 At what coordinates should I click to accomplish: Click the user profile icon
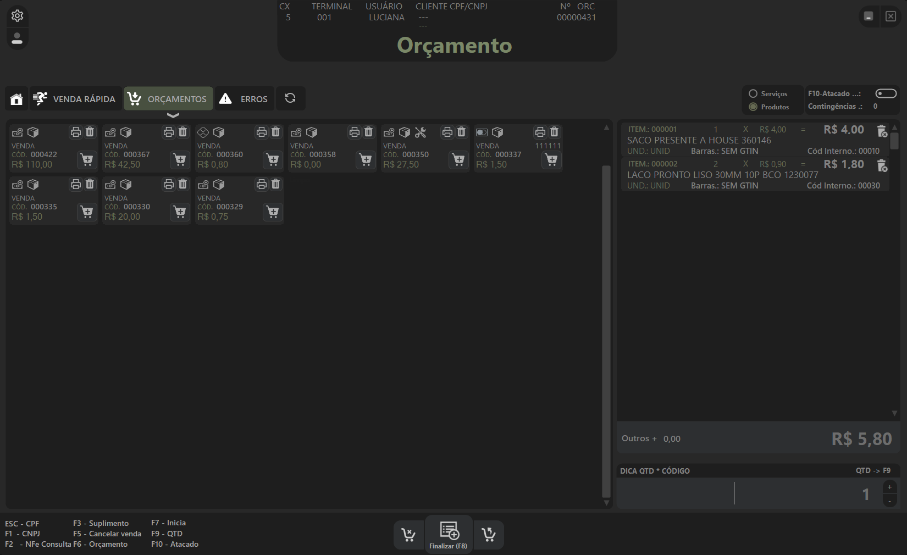point(17,38)
